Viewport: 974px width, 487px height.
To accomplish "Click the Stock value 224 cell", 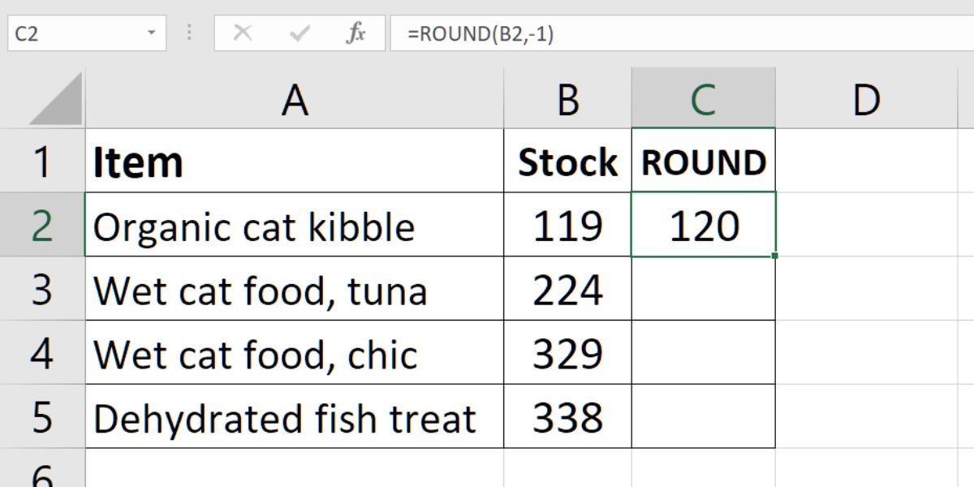I will [x=567, y=290].
